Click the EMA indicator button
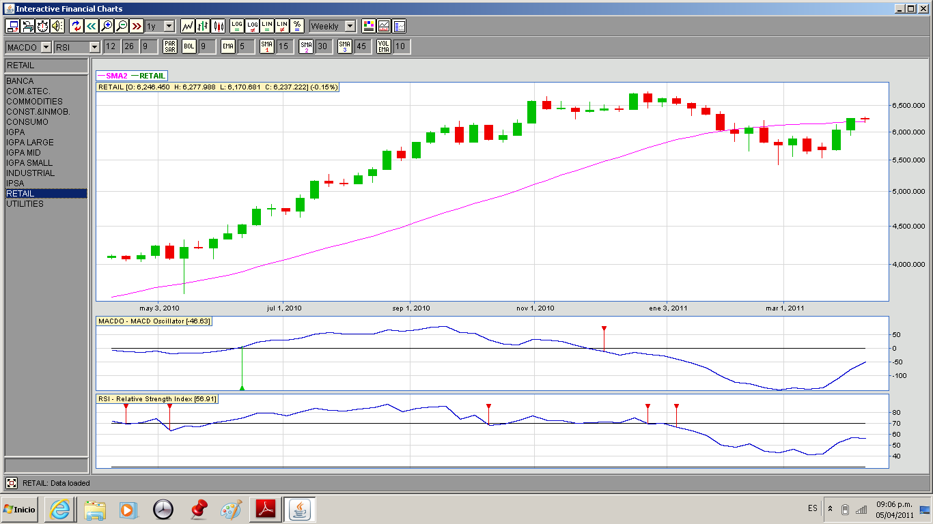 tap(228, 46)
